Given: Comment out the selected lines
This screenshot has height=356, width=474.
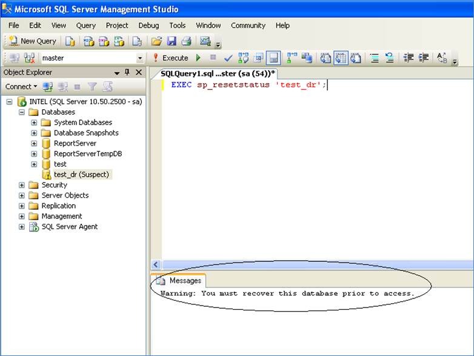Looking at the screenshot, I should pyautogui.click(x=375, y=58).
